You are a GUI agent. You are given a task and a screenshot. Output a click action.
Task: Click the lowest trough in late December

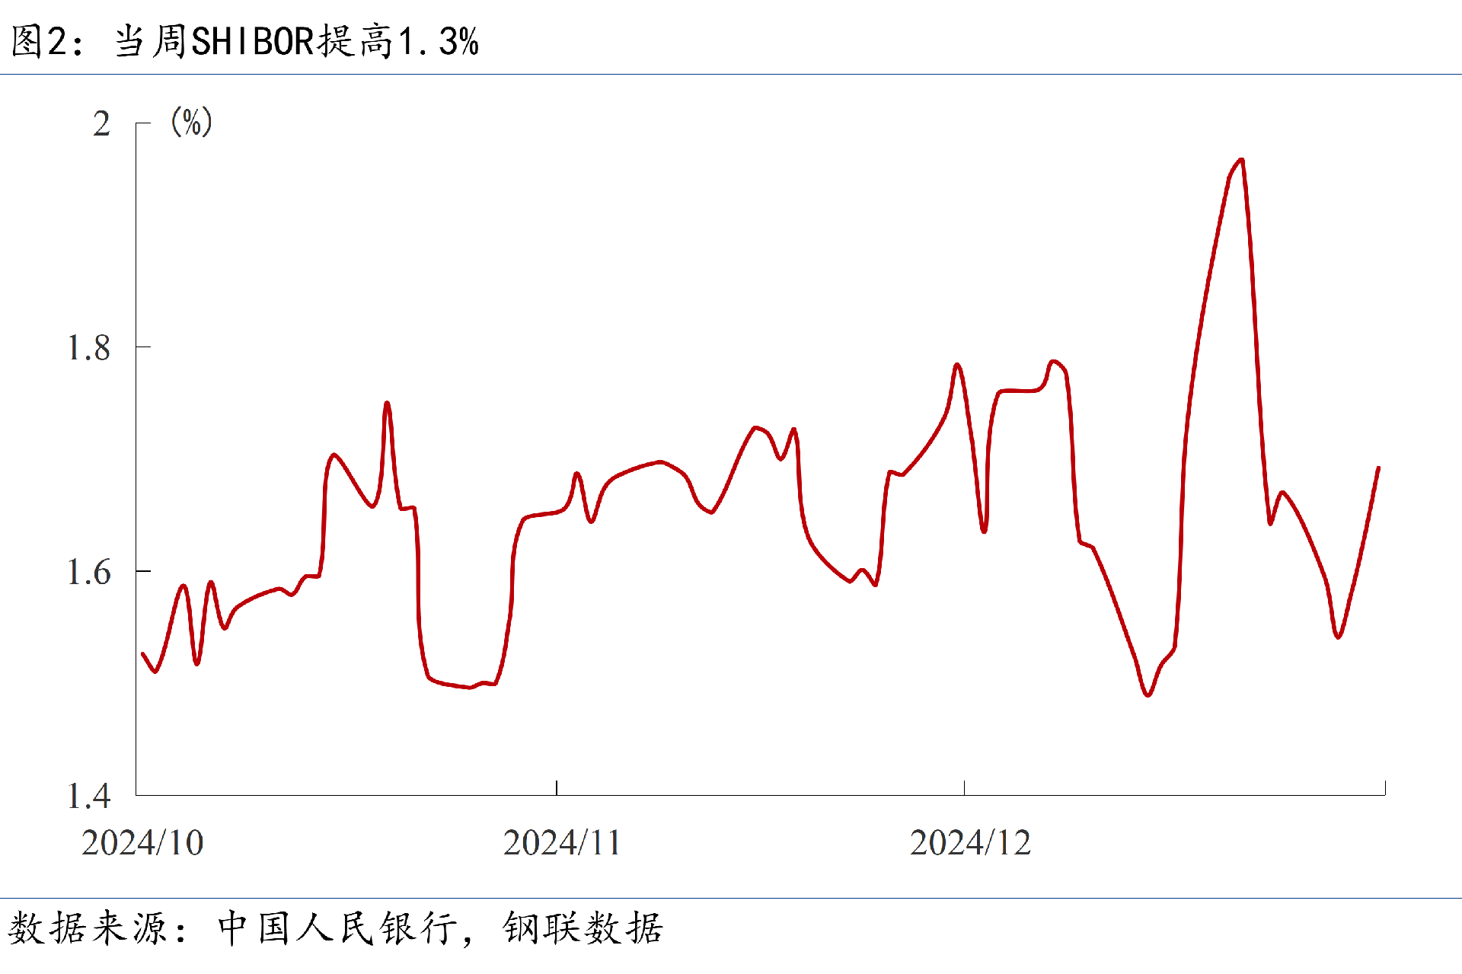coord(1148,695)
